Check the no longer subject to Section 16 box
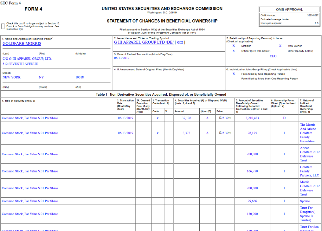322x231 pixels. click(3, 26)
